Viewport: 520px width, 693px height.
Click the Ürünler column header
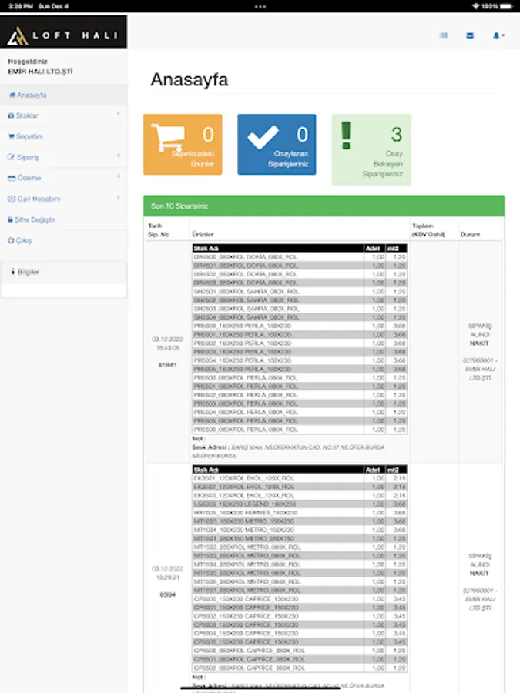(203, 234)
